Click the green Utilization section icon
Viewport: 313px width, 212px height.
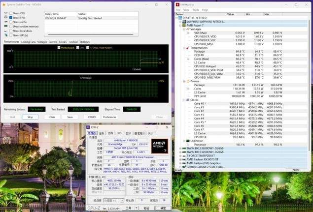188,141
